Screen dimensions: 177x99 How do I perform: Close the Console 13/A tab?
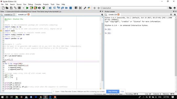(118, 15)
